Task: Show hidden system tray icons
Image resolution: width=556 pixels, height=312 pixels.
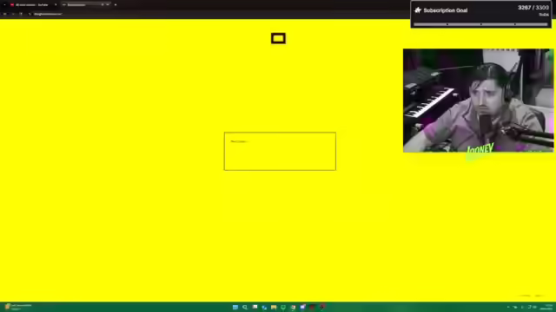Action: pyautogui.click(x=507, y=307)
